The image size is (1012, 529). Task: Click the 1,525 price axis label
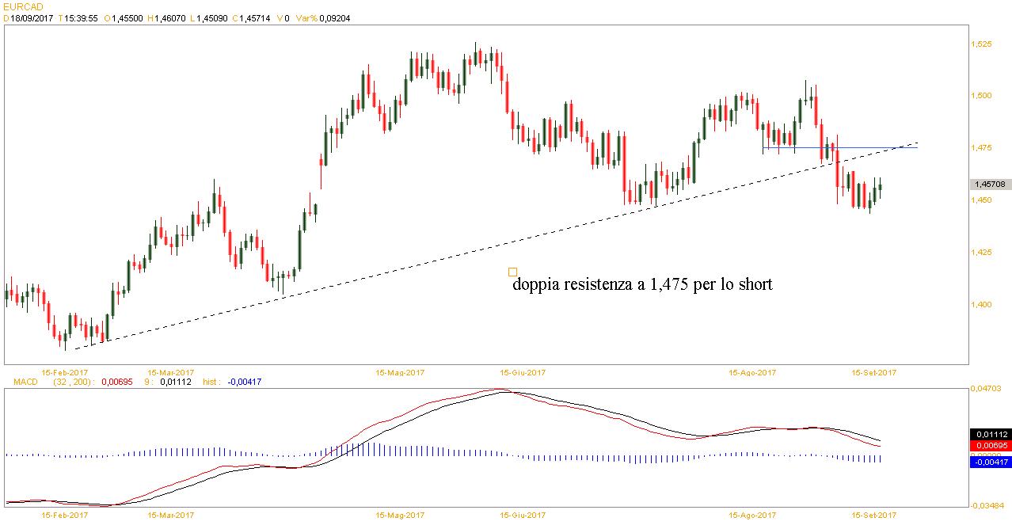982,44
